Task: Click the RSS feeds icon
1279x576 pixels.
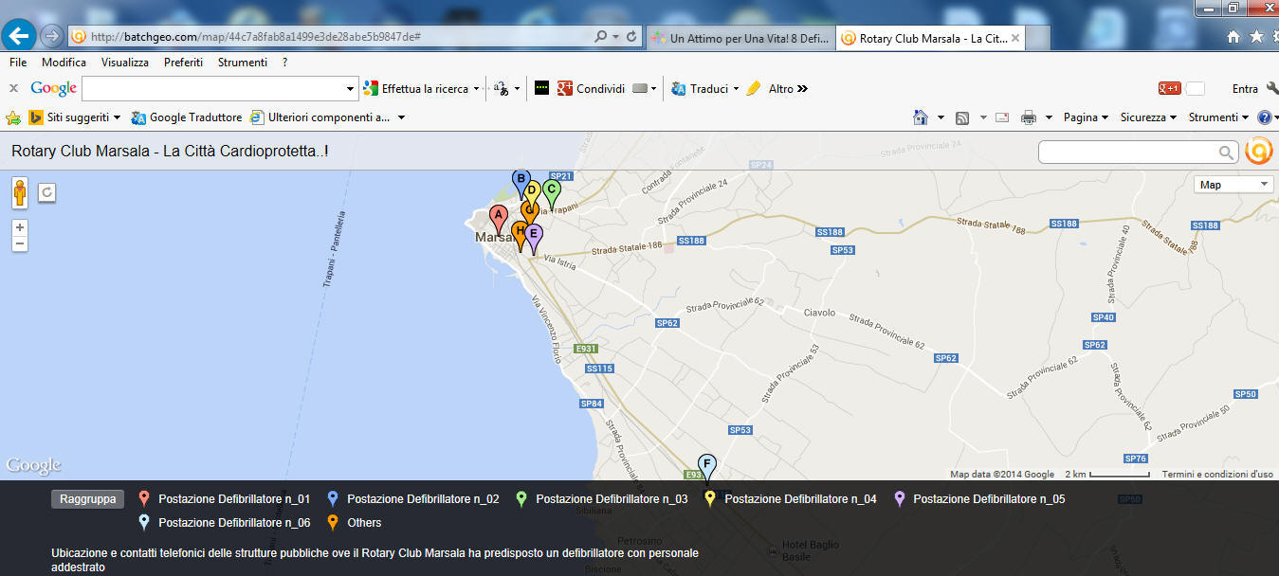Action: (x=962, y=117)
